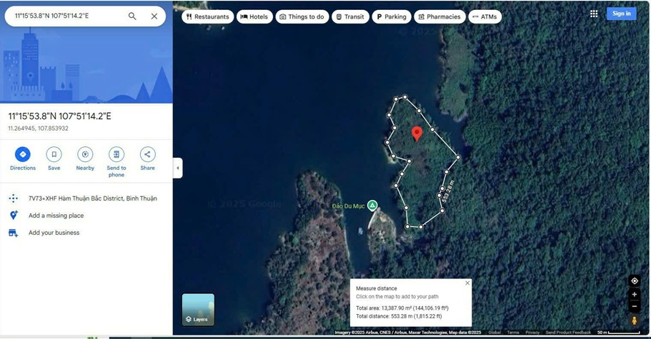This screenshot has height=339, width=651.
Task: Open Google apps grid
Action: [594, 14]
